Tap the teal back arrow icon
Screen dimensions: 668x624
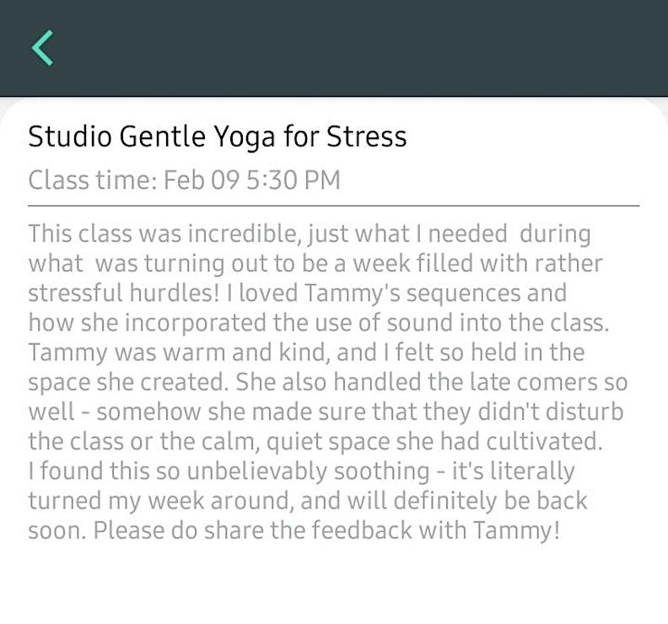42,47
